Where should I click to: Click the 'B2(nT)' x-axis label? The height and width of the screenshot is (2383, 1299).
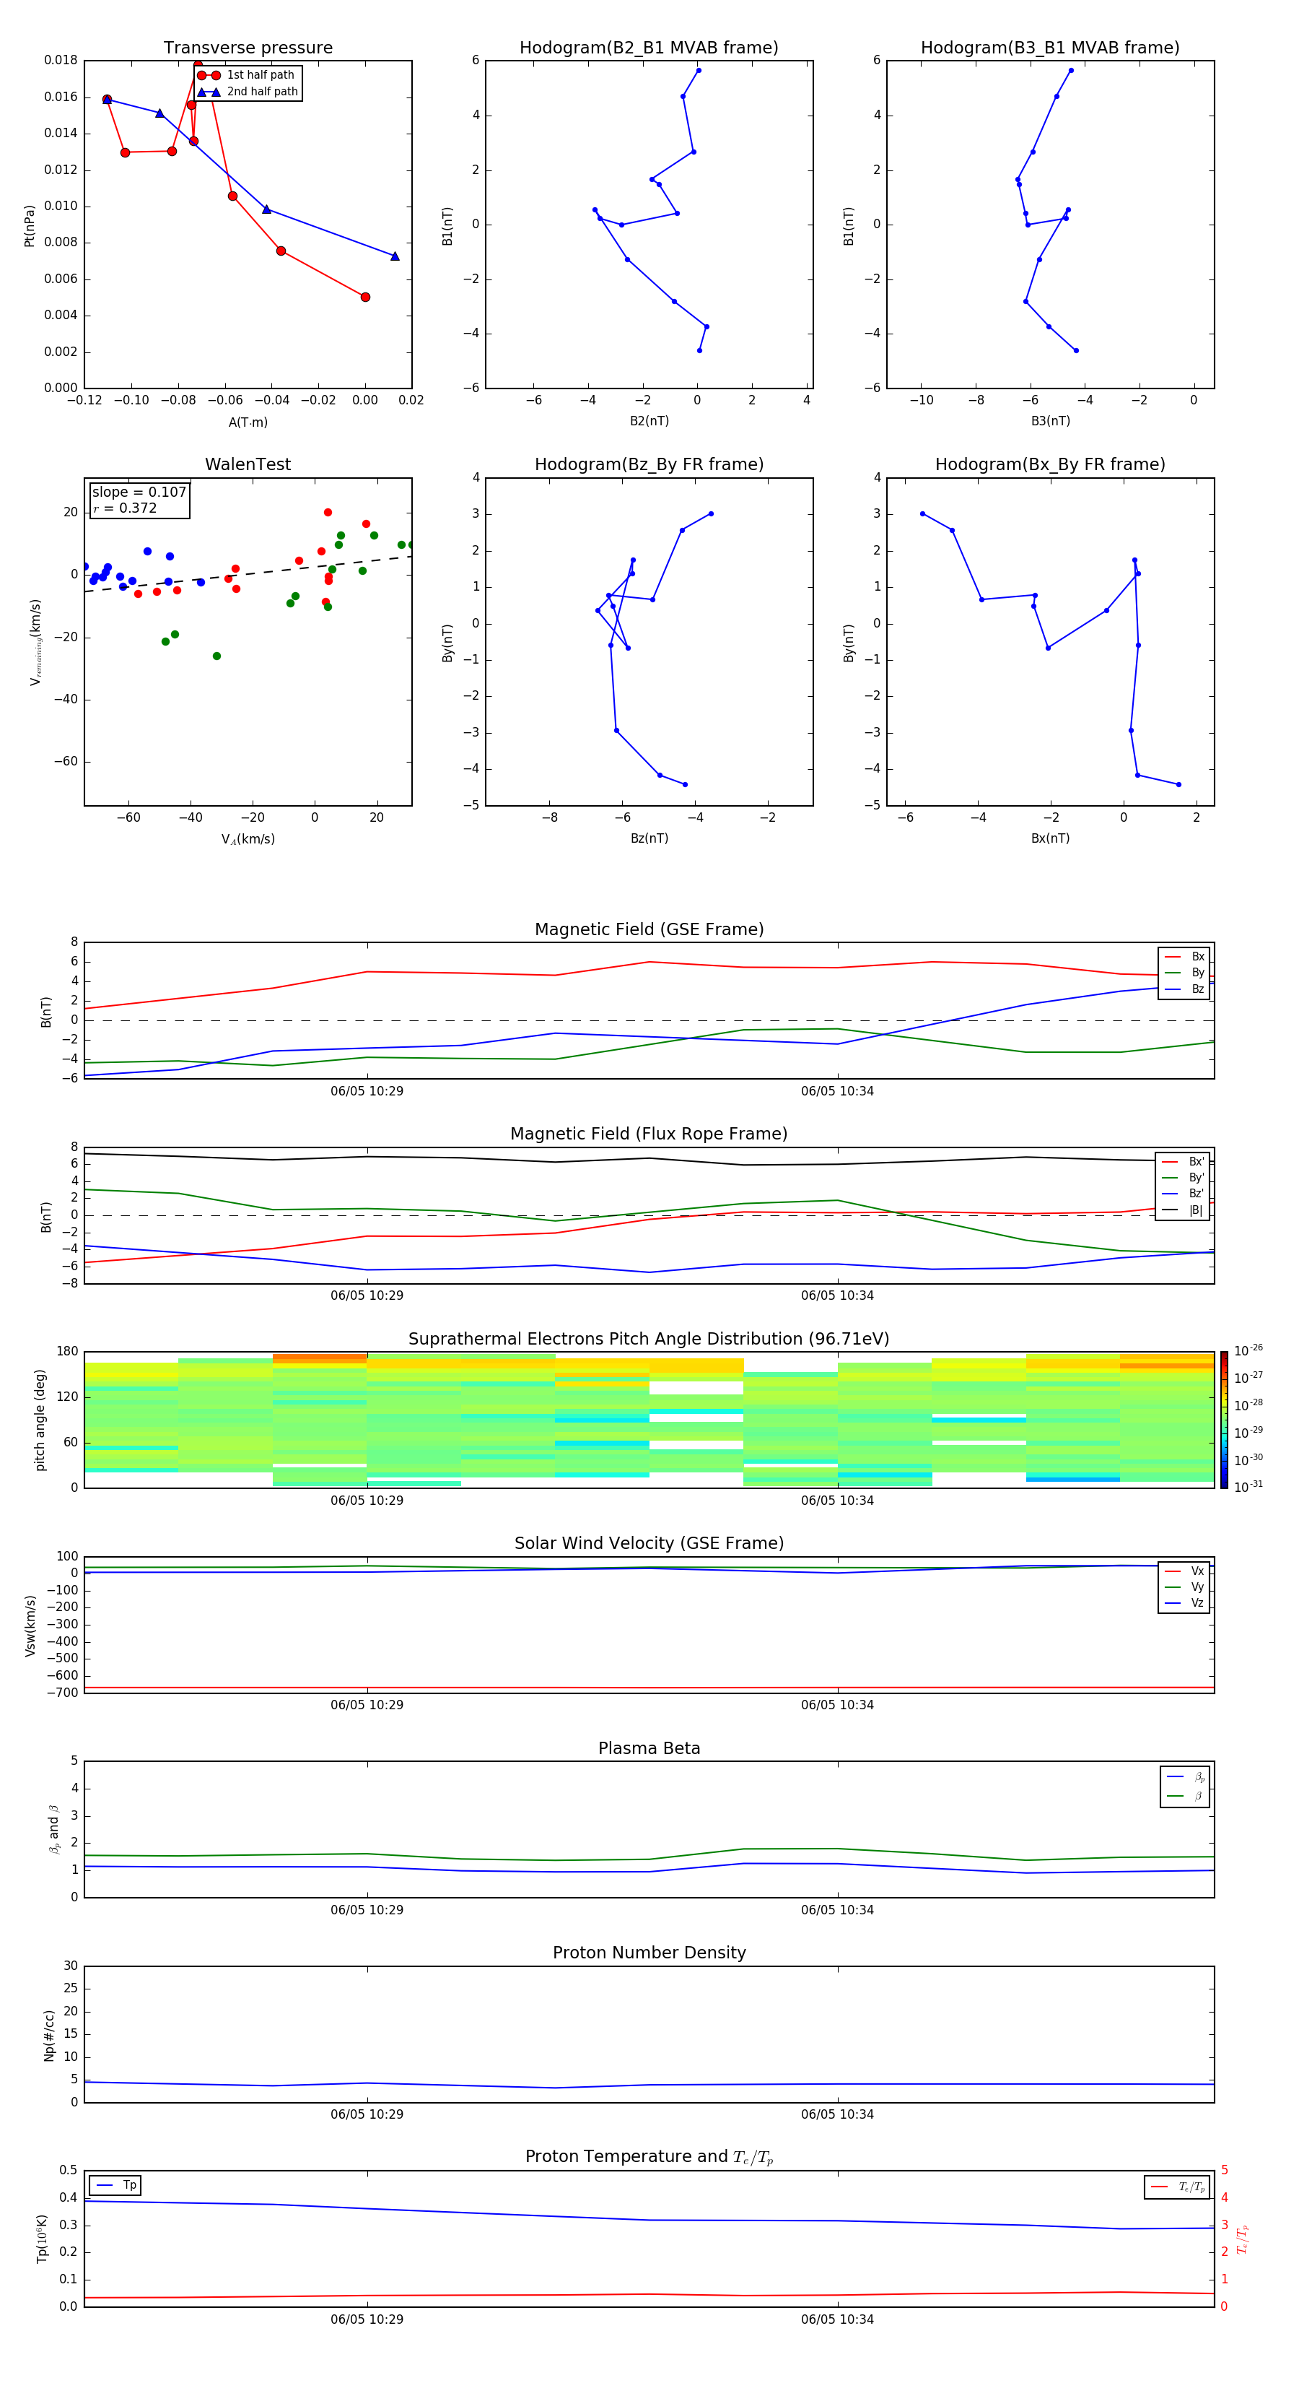[x=649, y=421]
